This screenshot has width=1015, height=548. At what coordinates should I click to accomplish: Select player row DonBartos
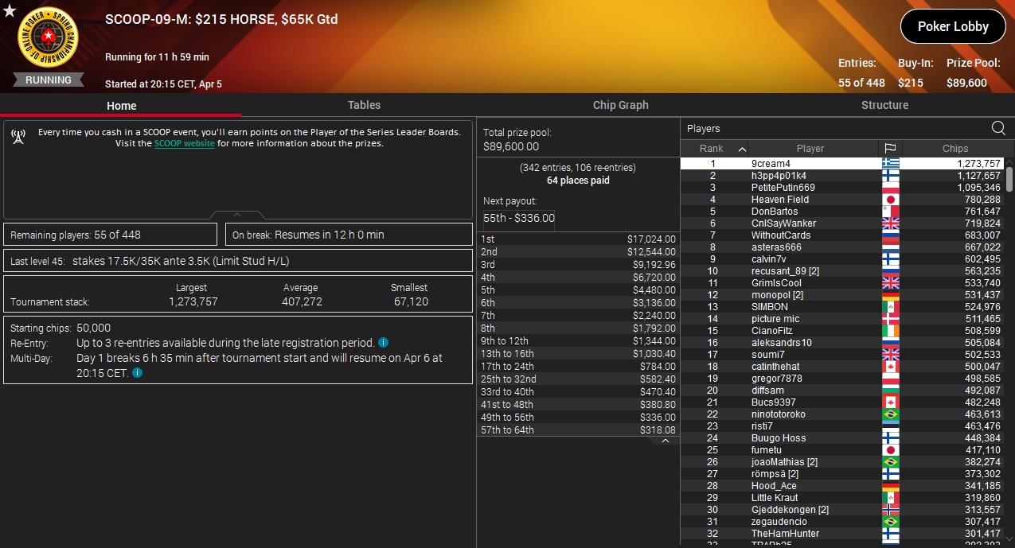(842, 212)
